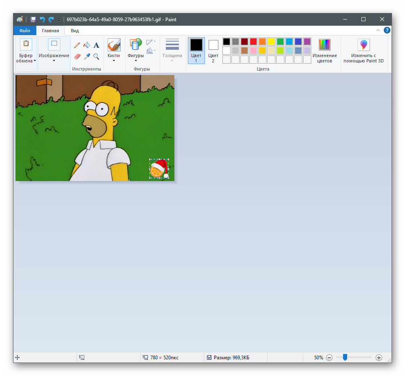Open the Файл menu
Image resolution: width=405 pixels, height=376 pixels.
click(24, 31)
